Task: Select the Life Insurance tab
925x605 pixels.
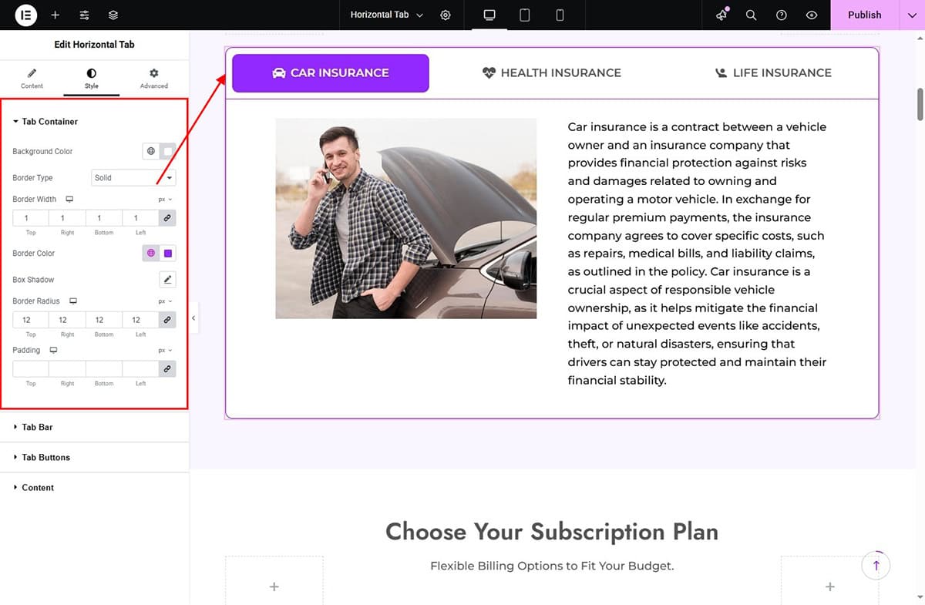Action: 773,73
